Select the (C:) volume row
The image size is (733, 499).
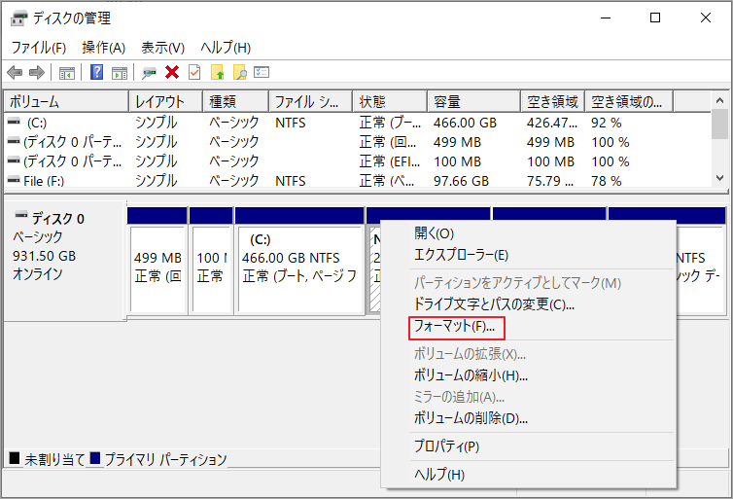coord(357,123)
